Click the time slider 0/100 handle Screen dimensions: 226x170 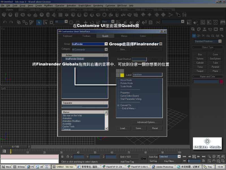[x=16, y=147]
